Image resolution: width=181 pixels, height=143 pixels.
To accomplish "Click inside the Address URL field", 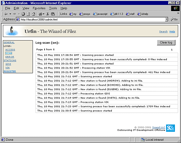I will click(x=91, y=19).
